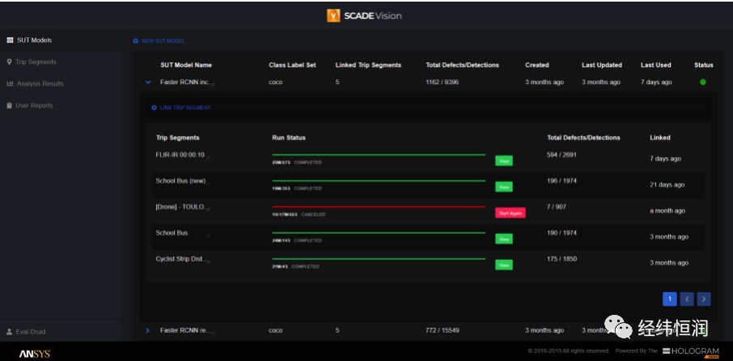Click the top Total Defects/Detections column header

[462, 65]
